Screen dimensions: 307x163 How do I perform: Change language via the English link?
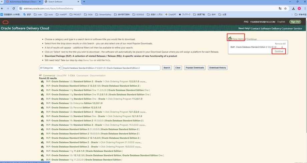click(x=281, y=22)
